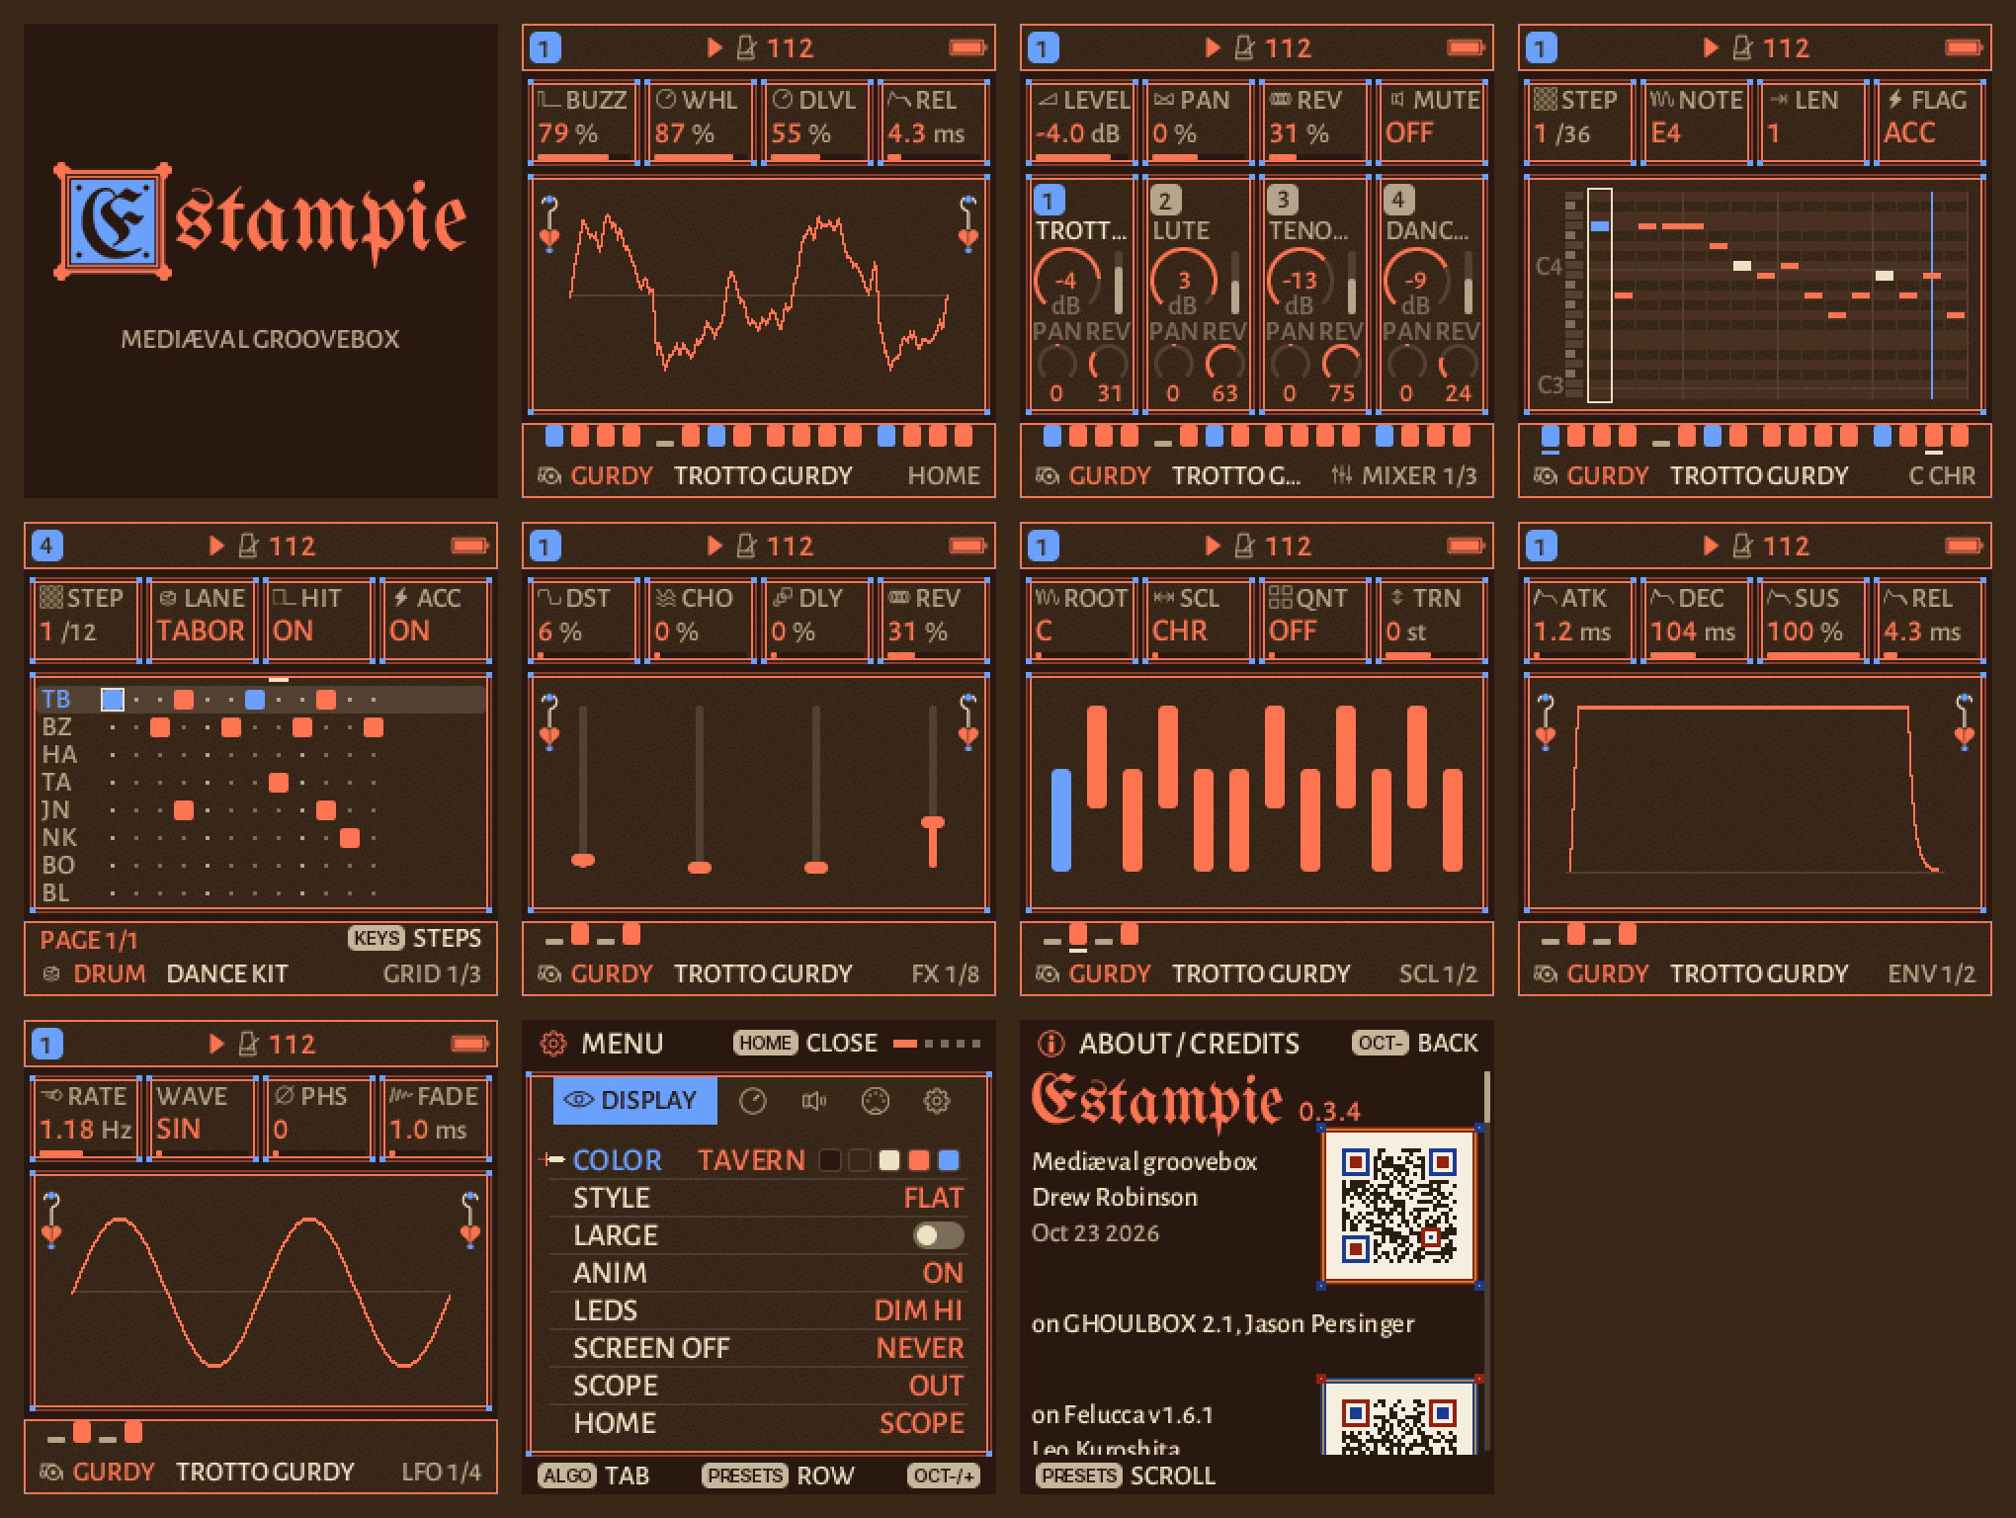Viewport: 2016px width, 1518px height.
Task: Click the gear icon beside the MENU title
Action: 553,1044
